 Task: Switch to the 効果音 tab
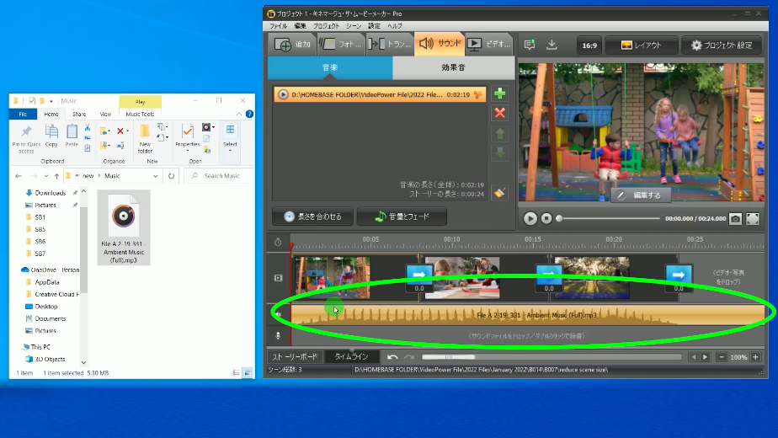453,68
